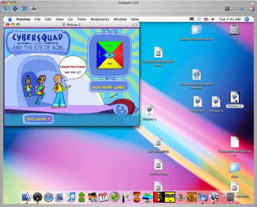Image resolution: width=257 pixels, height=207 pixels.
Task: Select GoogleSketchUpMEN.dmg file icon
Action: [158, 52]
